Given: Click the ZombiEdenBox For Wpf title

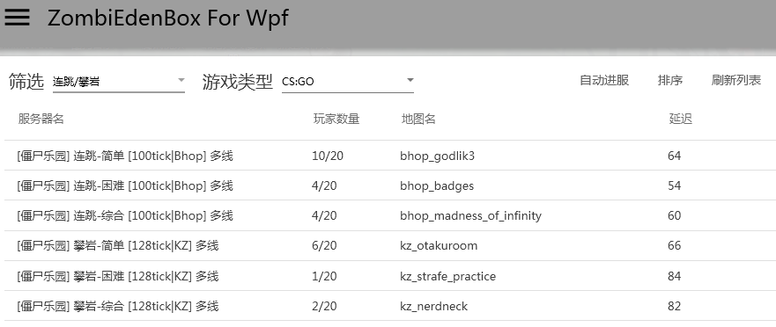Looking at the screenshot, I should [167, 18].
